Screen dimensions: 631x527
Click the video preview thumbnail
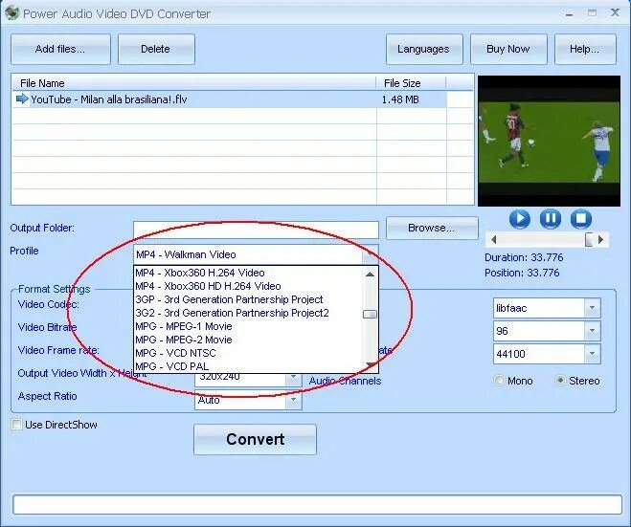pos(549,142)
